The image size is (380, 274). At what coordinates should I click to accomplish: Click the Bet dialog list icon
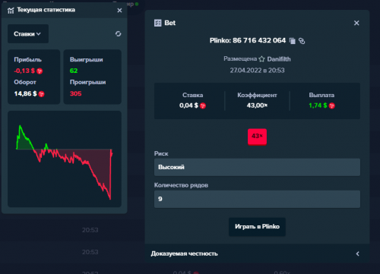[158, 23]
